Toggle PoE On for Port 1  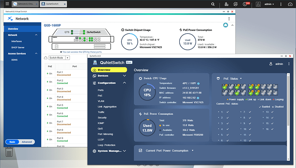point(50,74)
